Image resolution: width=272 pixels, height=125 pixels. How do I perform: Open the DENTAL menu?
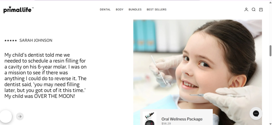[105, 10]
